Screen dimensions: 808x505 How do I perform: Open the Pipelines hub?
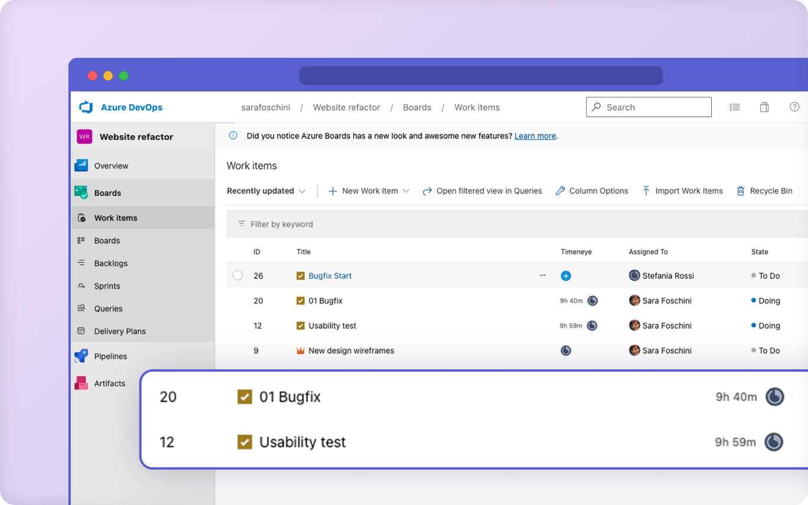click(x=110, y=356)
